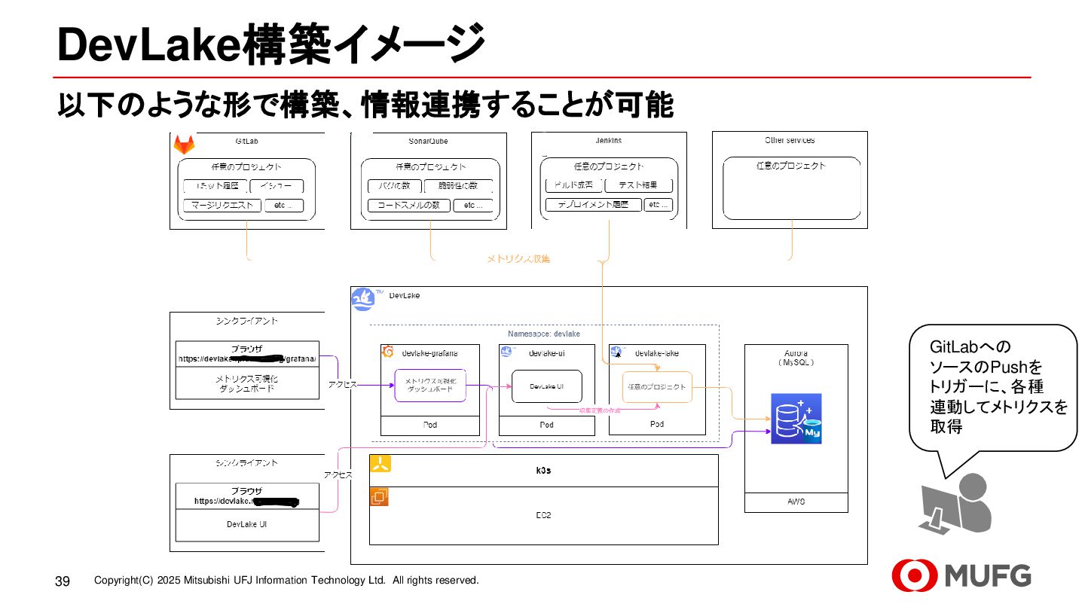Click the SonarQube label
The height and width of the screenshot is (610, 1085).
tap(428, 141)
